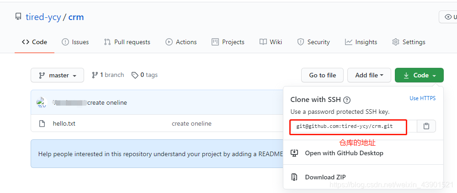The image size is (457, 193).
Task: Open the Projects tab
Action: 228,42
